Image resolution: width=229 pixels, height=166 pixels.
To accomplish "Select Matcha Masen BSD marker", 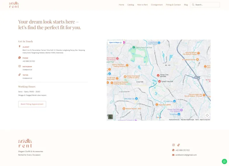I will (x=124, y=109).
